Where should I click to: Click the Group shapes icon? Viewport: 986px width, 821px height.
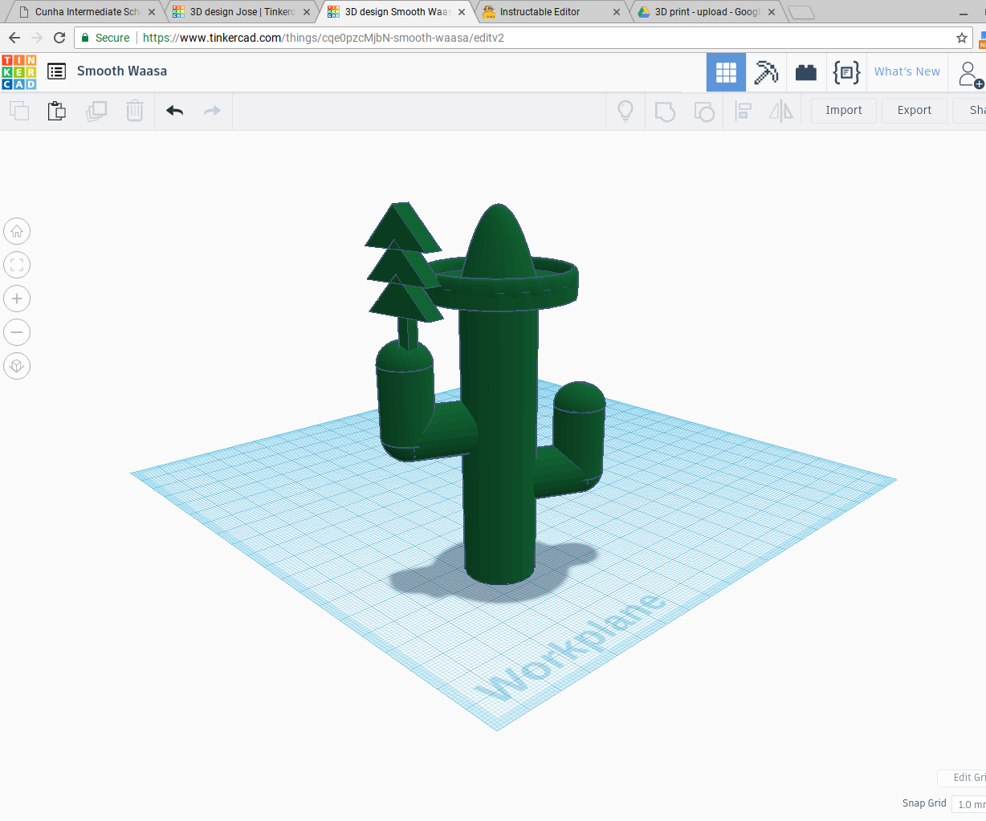click(x=665, y=111)
